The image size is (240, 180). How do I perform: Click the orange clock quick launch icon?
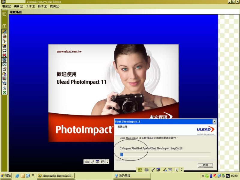(23, 176)
